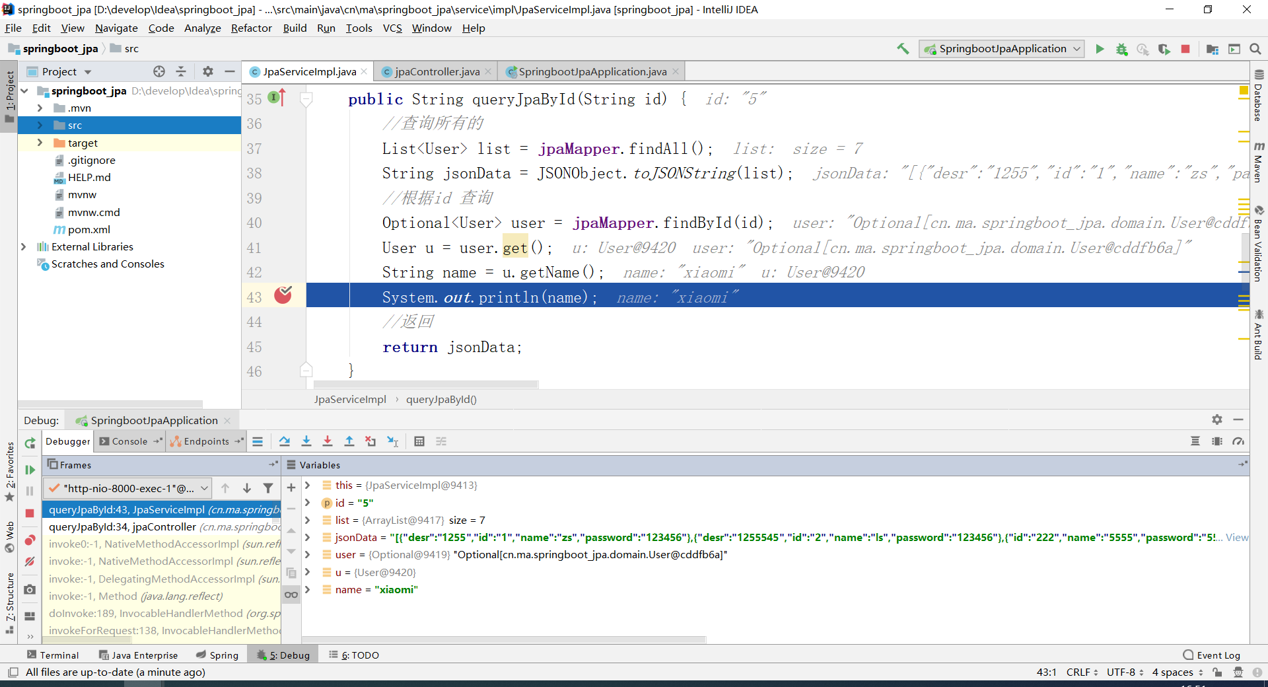Open the Evaluate Expression calculator icon
Screen dimensions: 1268x687
coord(419,441)
